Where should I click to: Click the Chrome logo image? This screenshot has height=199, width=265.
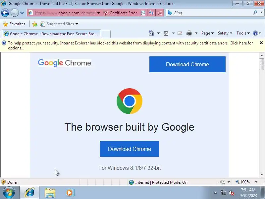(x=130, y=101)
